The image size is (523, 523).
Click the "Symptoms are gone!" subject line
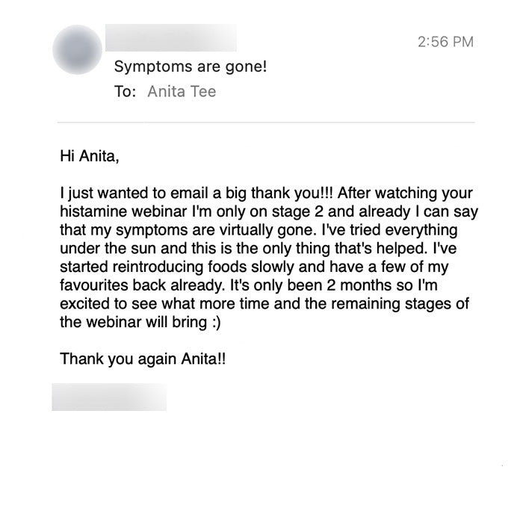[190, 67]
